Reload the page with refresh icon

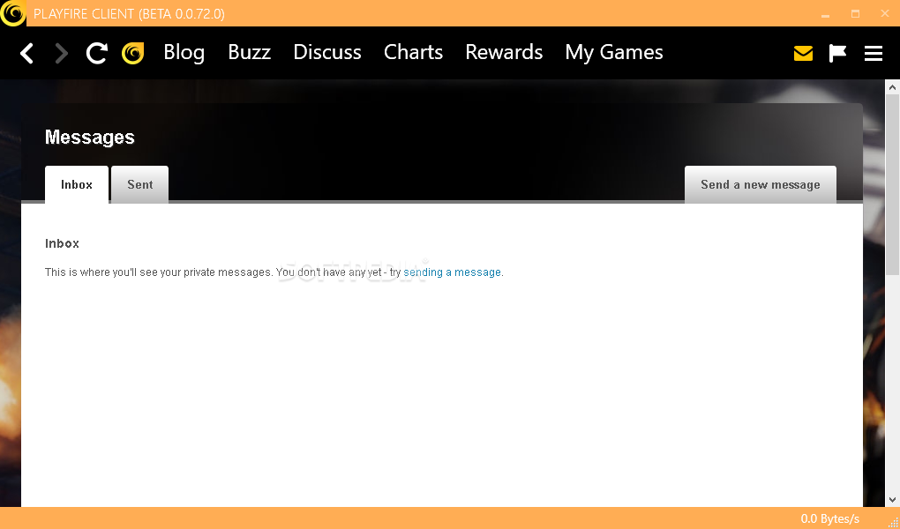click(97, 53)
